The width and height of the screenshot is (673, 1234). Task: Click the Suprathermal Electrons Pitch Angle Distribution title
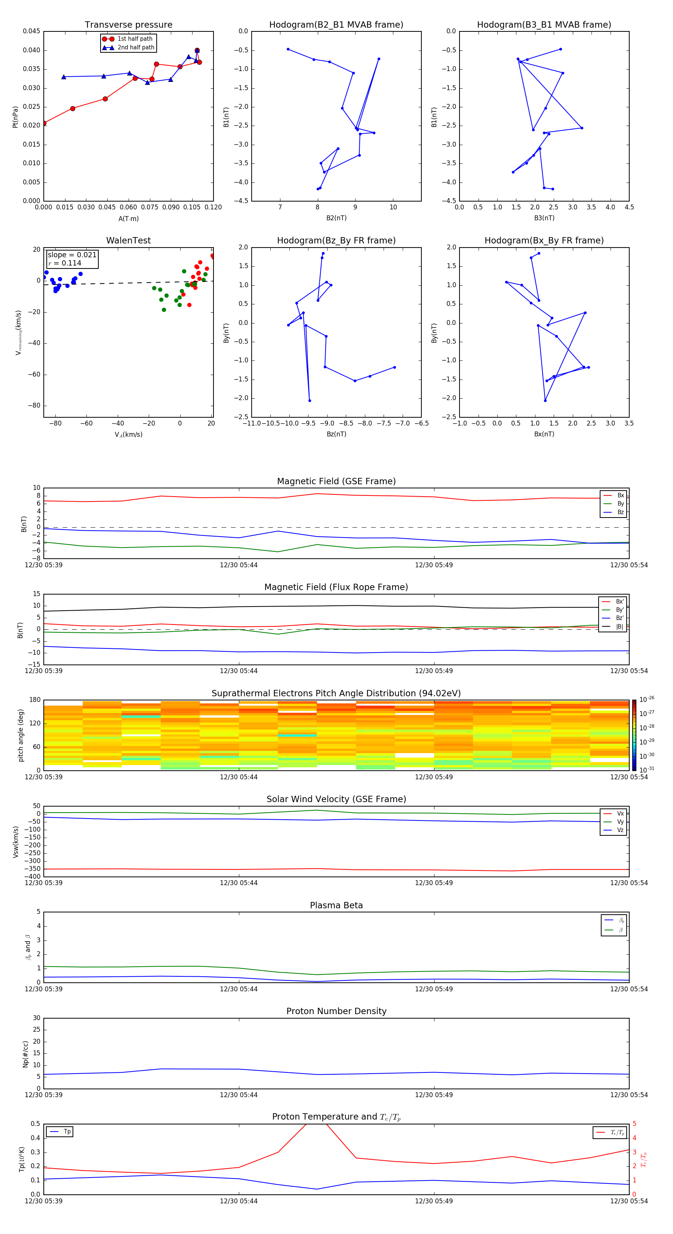336,693
